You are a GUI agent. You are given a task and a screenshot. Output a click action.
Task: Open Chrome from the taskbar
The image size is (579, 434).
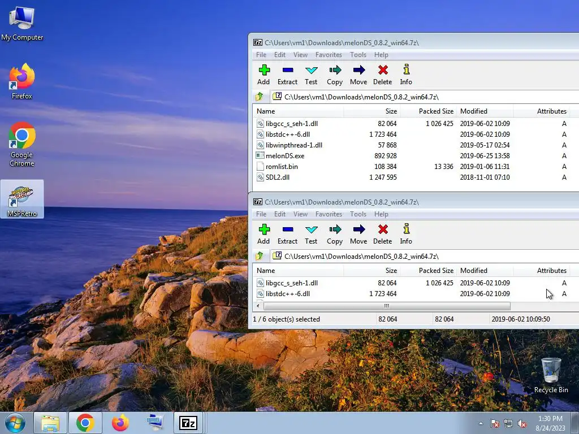85,423
